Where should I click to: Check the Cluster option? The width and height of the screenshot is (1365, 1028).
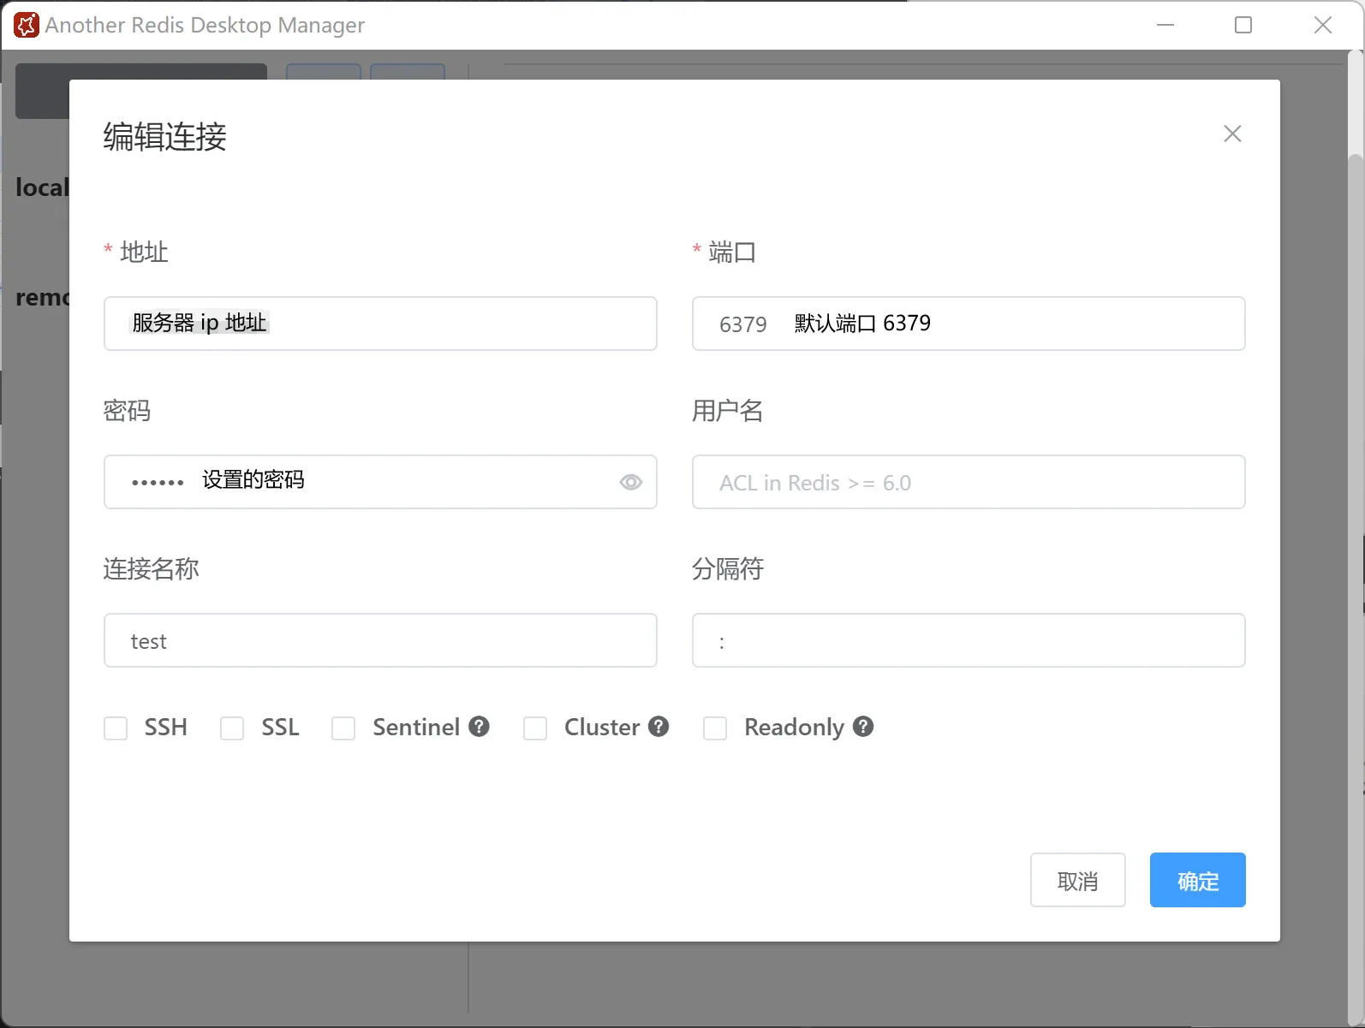click(x=535, y=728)
